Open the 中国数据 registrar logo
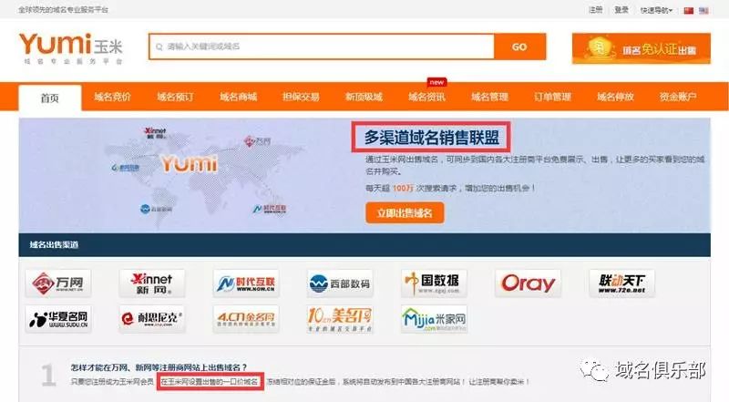 click(434, 283)
